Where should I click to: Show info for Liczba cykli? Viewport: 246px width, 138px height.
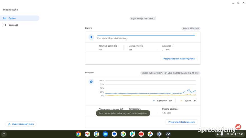[142, 46]
